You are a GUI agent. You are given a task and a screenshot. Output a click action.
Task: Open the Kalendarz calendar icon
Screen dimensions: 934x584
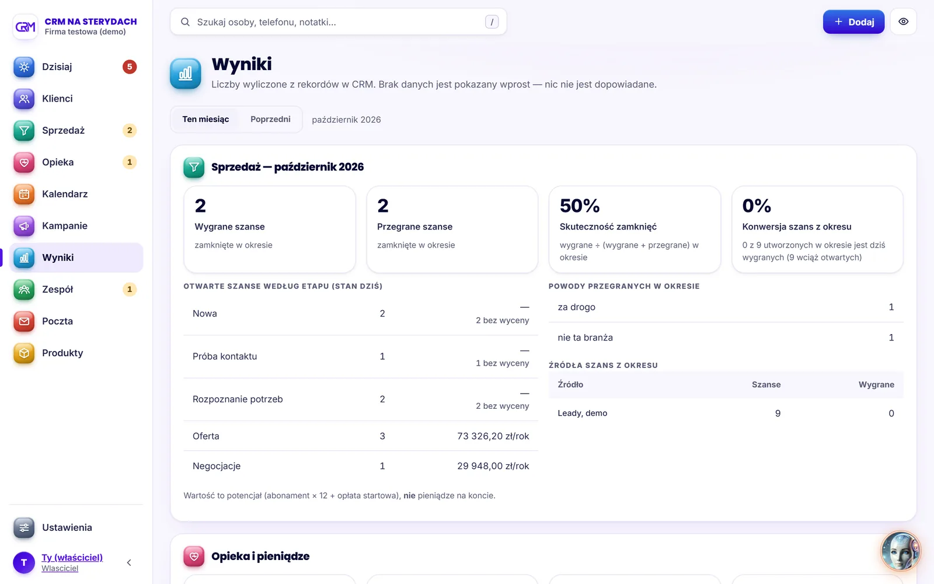tap(24, 194)
